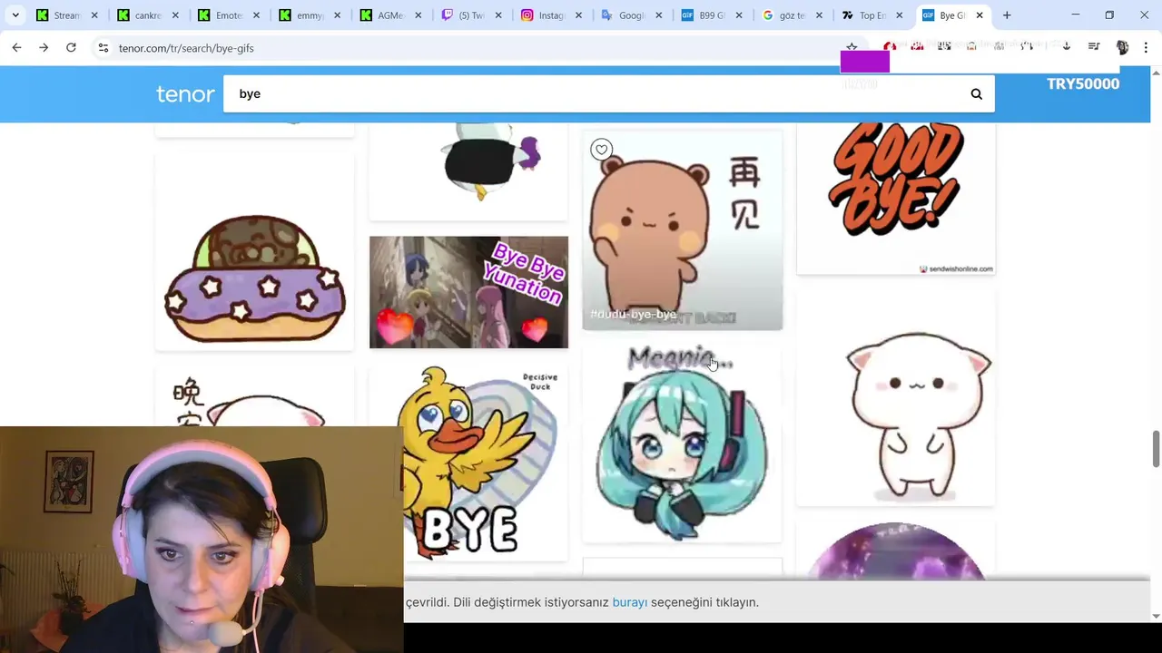Favorite the dudu bye-bye bear GIF via heart icon

(x=601, y=150)
